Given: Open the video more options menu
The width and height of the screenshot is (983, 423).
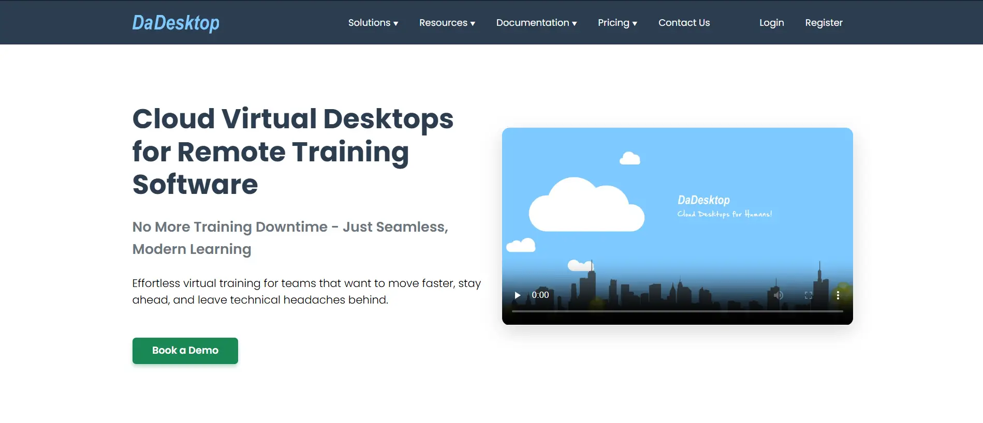Looking at the screenshot, I should [838, 295].
